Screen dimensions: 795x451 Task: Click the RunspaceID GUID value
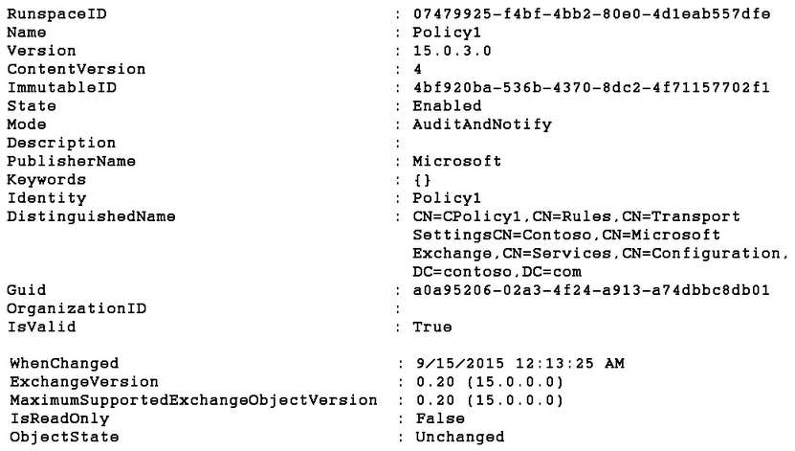591,14
